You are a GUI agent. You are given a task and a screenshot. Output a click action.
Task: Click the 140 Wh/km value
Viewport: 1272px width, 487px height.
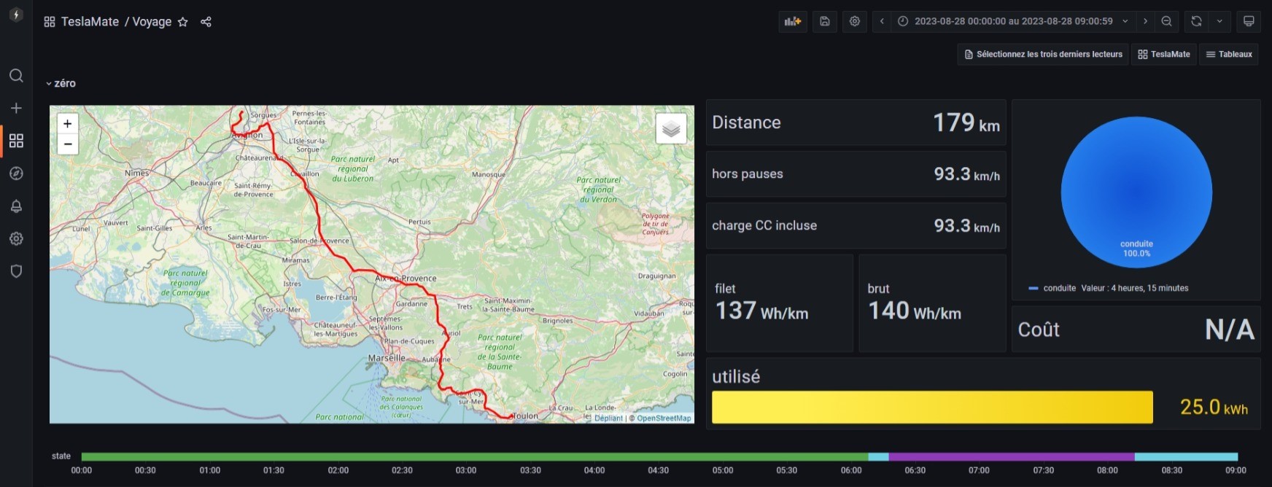[915, 311]
